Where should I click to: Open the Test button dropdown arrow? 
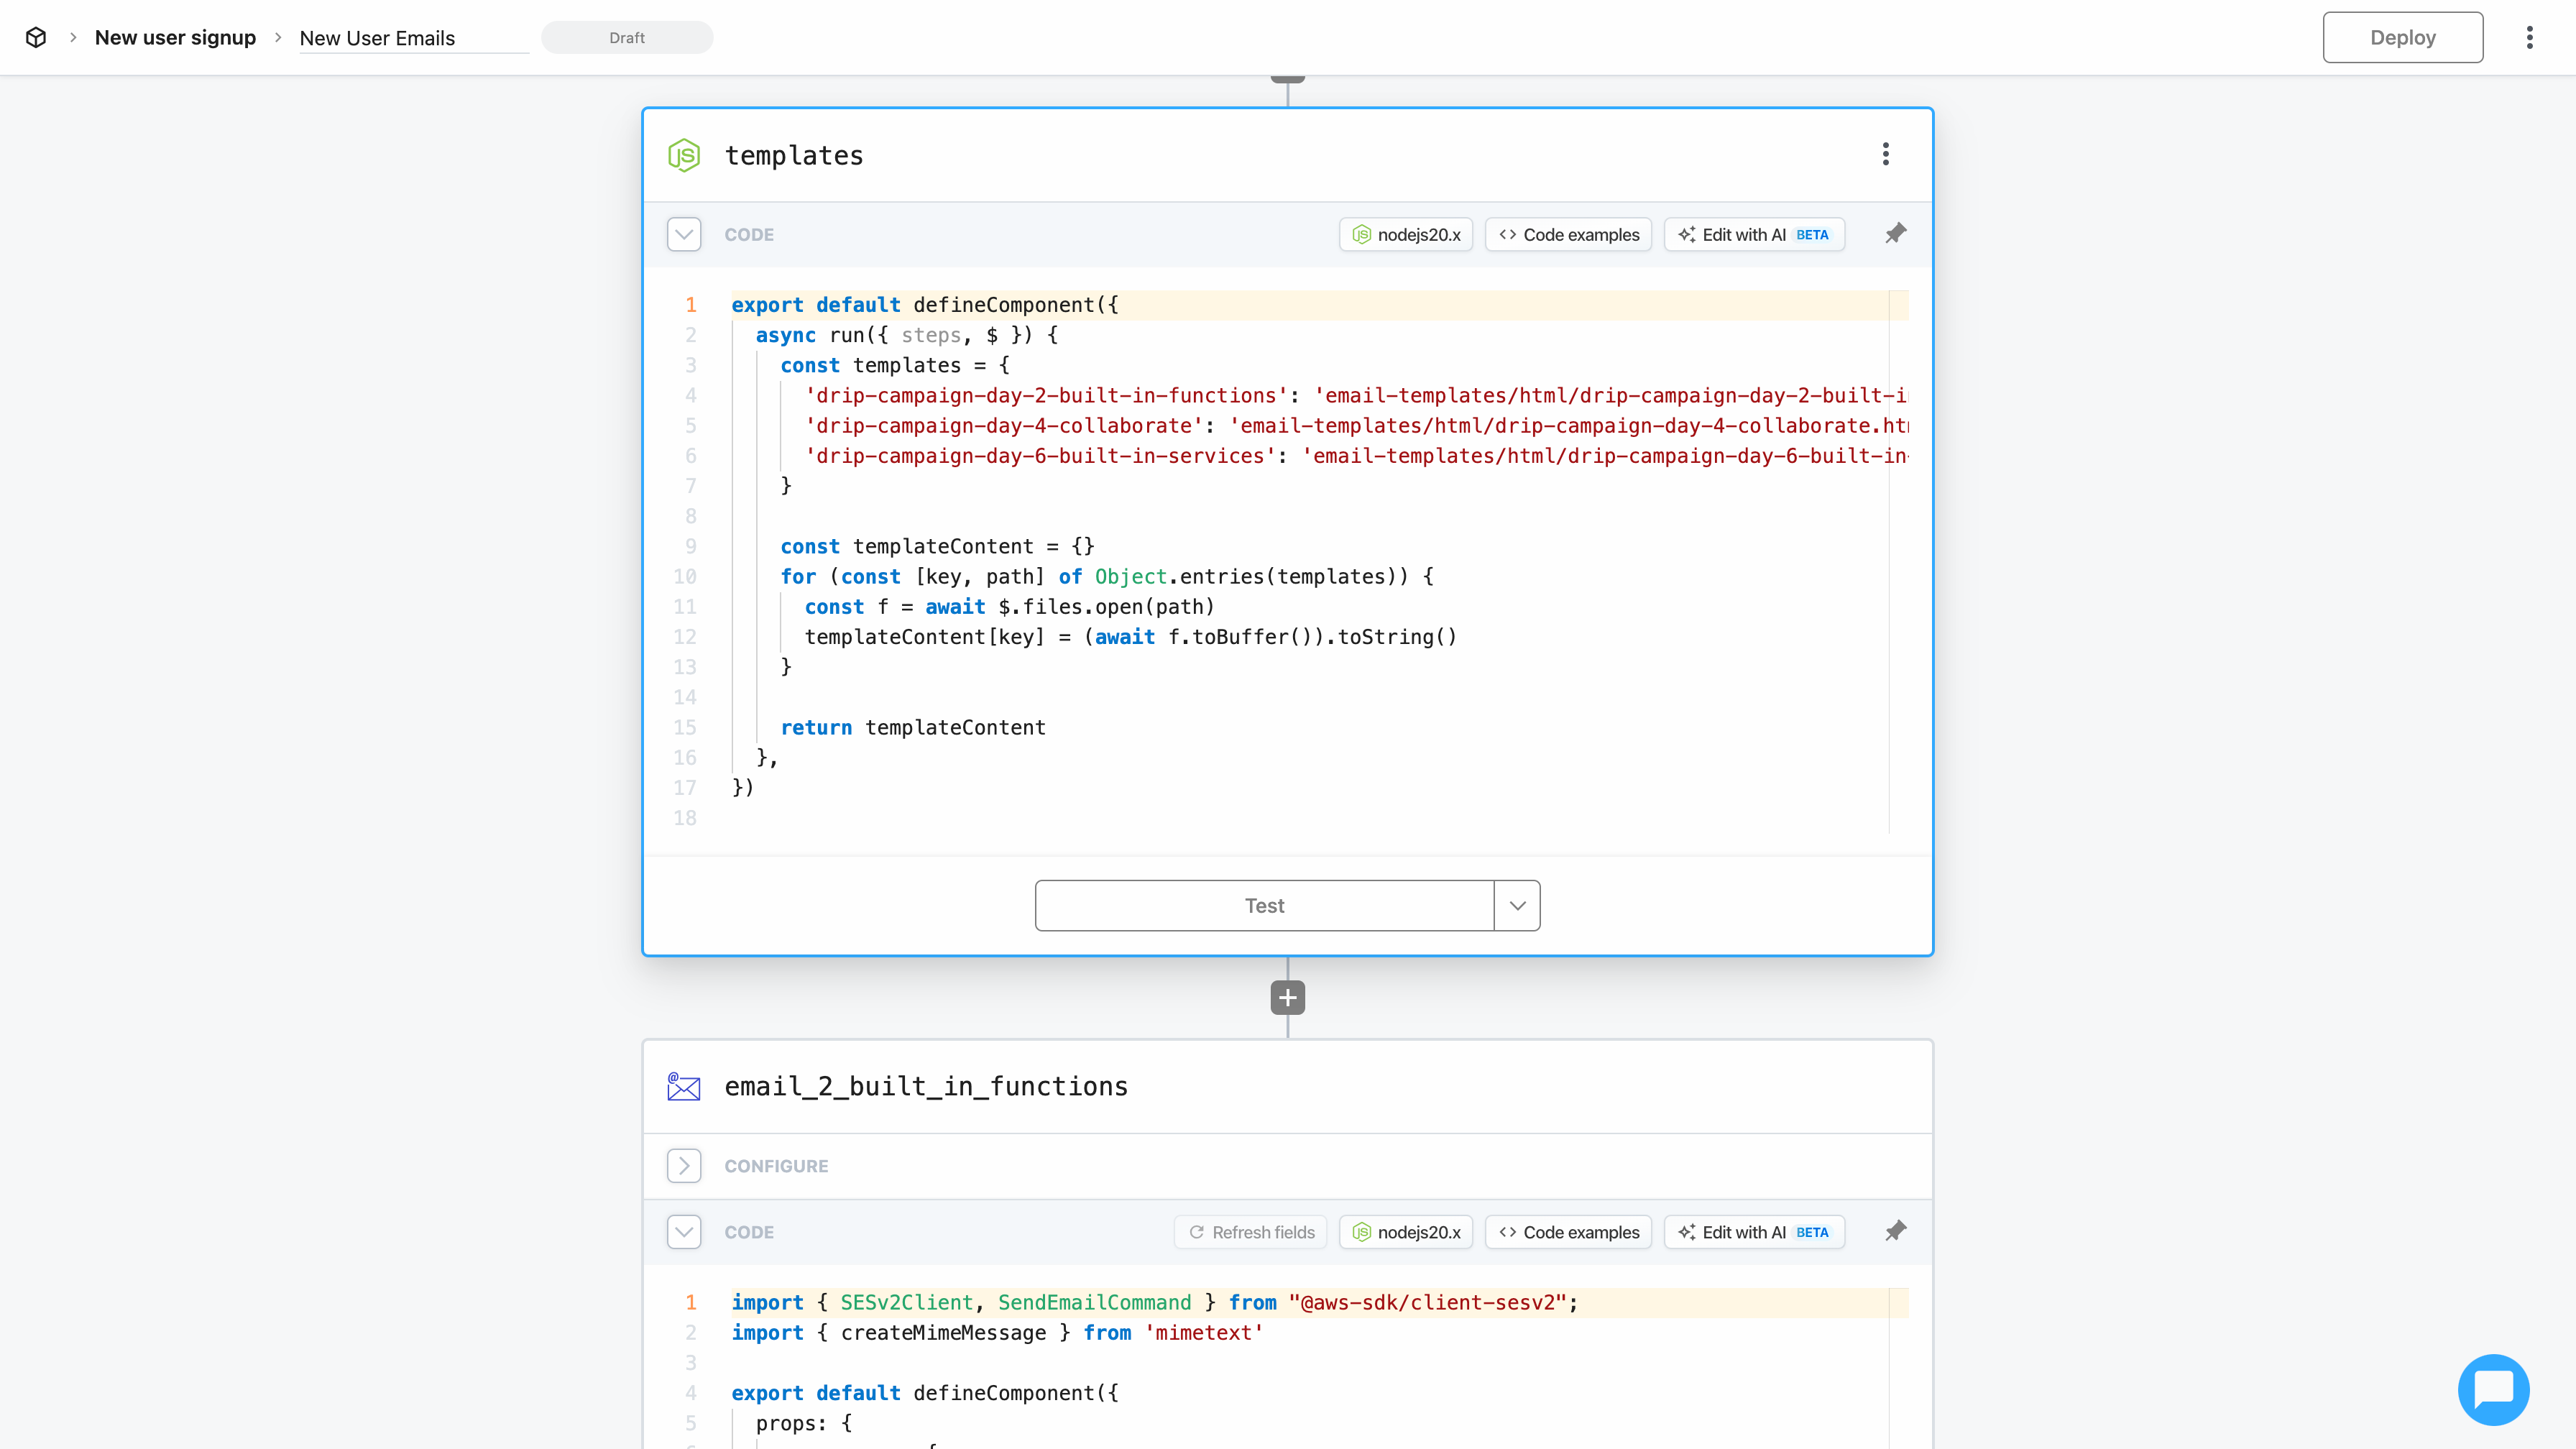1517,905
